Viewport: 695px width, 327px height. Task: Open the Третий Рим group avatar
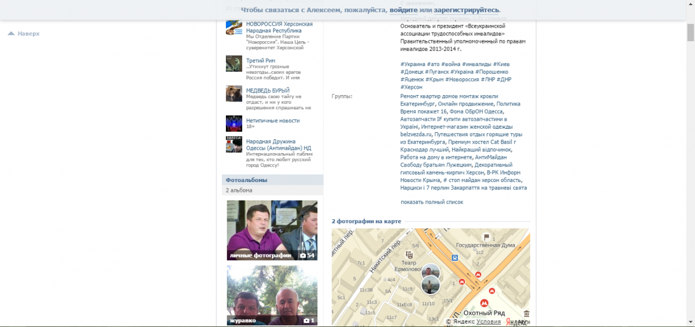(234, 64)
